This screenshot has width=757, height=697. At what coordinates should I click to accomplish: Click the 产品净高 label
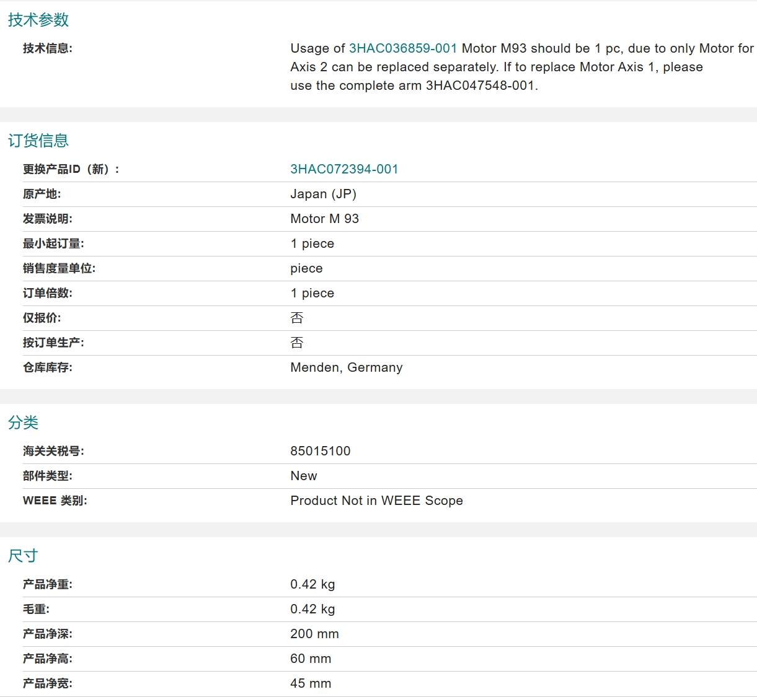[48, 659]
